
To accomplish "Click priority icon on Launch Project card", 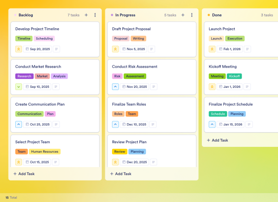I will pos(212,49).
